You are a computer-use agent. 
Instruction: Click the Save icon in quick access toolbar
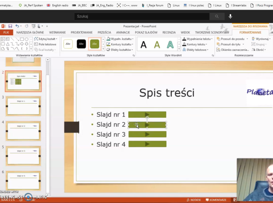(x=10, y=26)
